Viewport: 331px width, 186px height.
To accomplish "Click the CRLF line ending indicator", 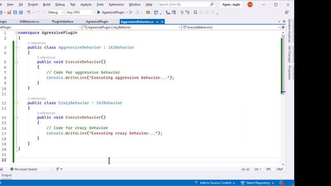I will [279, 169].
